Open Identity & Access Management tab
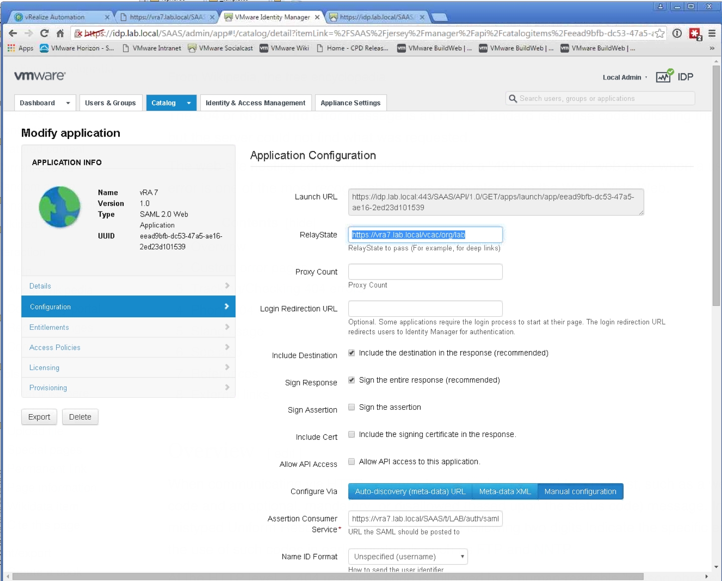The height and width of the screenshot is (581, 722). click(x=255, y=103)
